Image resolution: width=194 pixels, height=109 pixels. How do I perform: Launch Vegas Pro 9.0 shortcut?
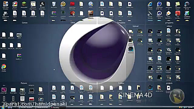tap(187, 5)
